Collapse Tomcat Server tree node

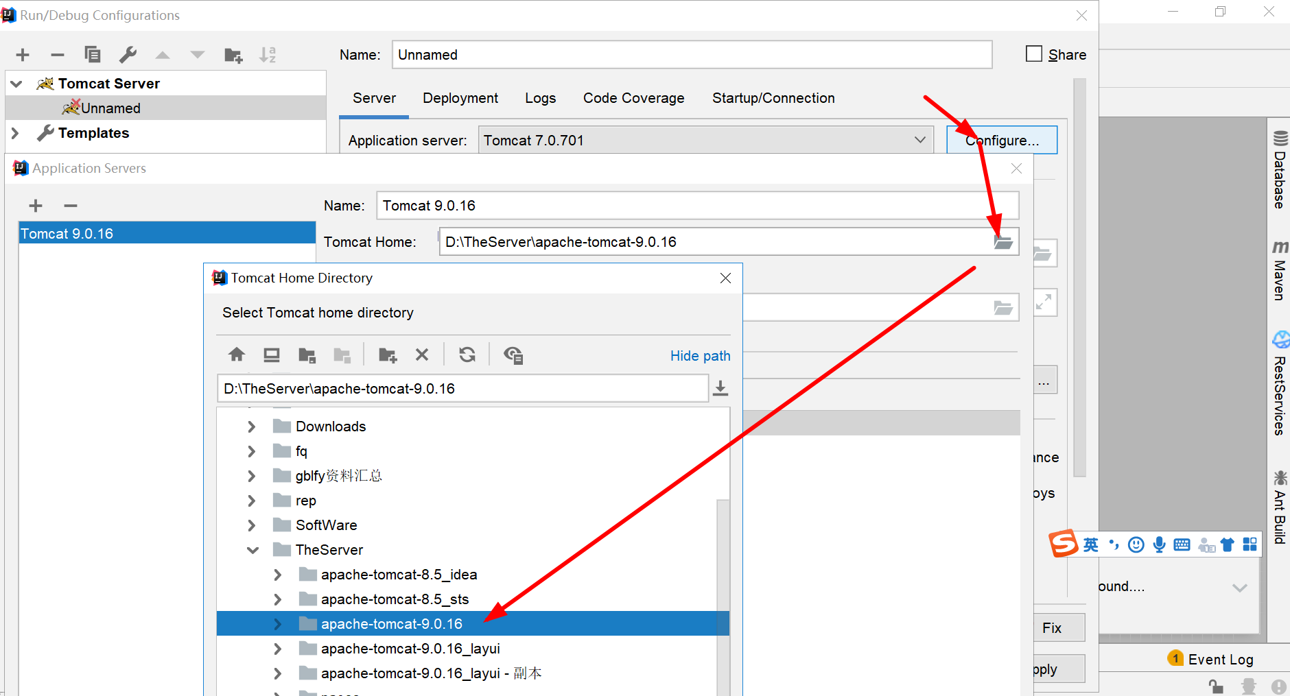[x=16, y=84]
